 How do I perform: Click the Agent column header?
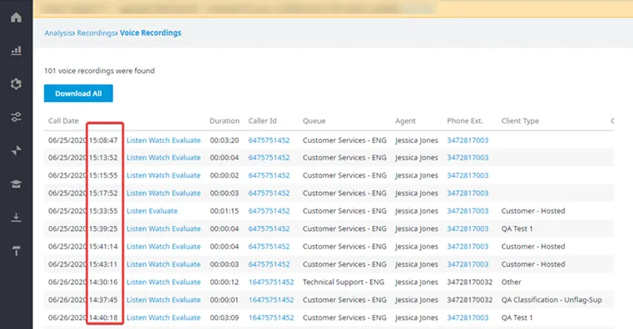point(405,121)
